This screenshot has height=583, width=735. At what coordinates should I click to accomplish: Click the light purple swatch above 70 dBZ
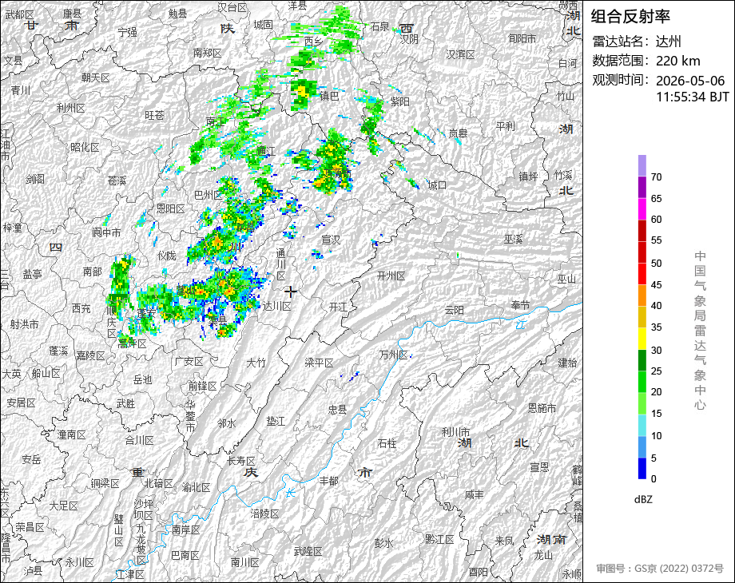642,165
